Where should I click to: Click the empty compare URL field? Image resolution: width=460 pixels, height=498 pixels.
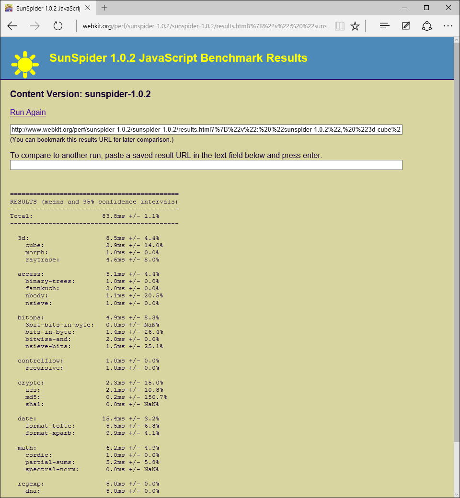click(206, 165)
